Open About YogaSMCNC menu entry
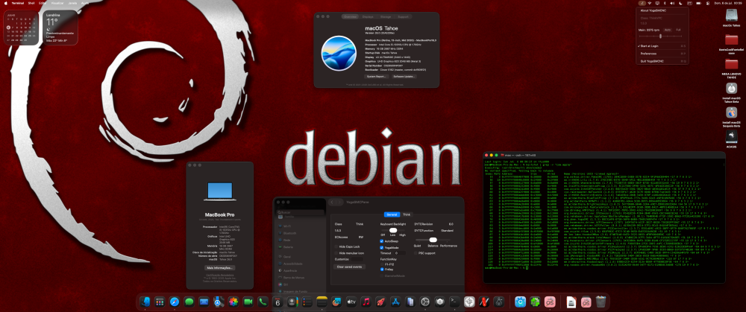746x312 pixels. pos(661,10)
